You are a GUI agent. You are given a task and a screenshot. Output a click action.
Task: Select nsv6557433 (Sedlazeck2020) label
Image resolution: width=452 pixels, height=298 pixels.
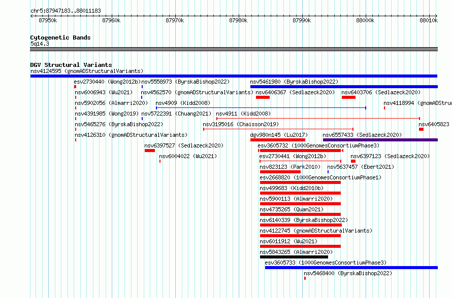pos(362,135)
